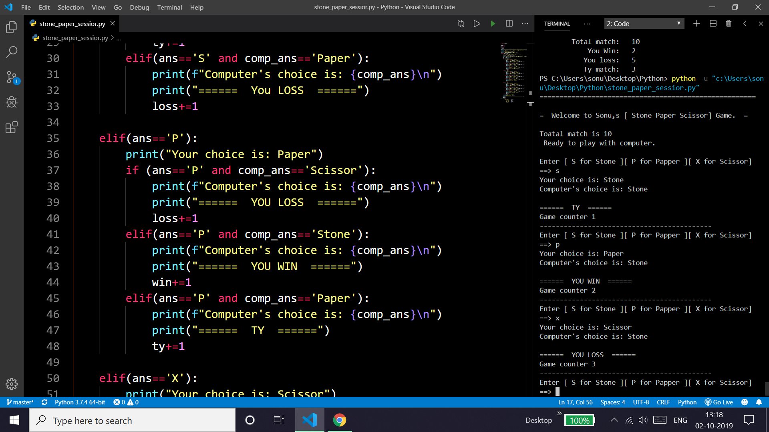The image size is (769, 432).
Task: Open the Explorer sidebar panel
Action: (x=12, y=27)
